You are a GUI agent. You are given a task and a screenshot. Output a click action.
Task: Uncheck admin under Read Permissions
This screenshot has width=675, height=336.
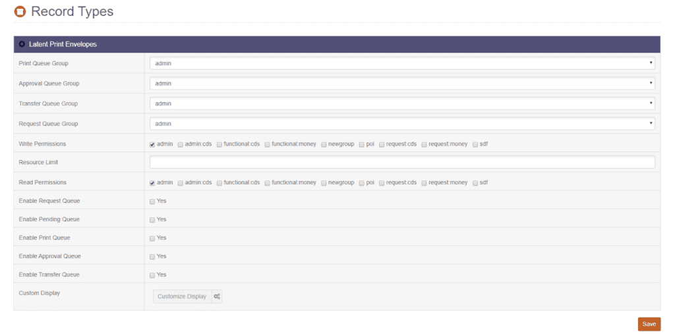click(x=152, y=183)
